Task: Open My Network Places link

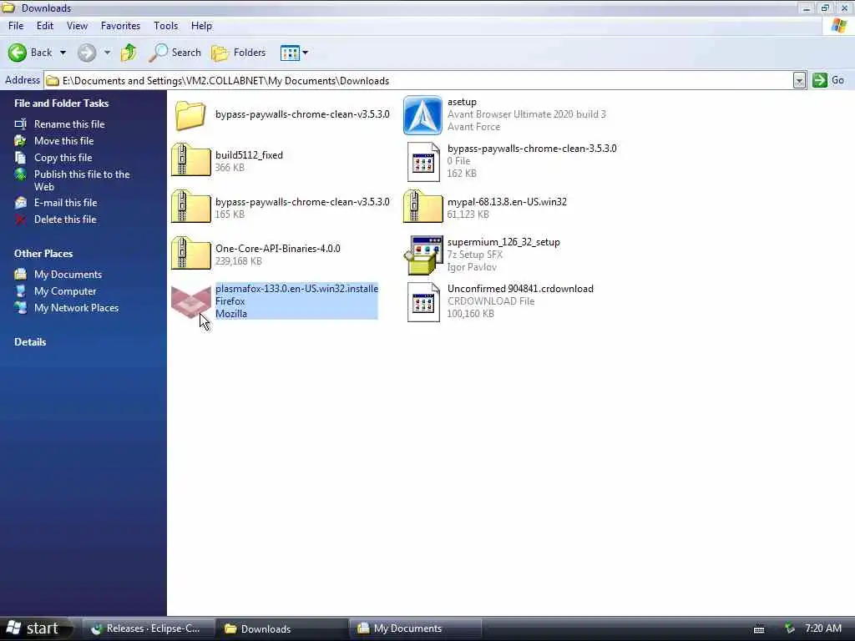Action: tap(76, 308)
